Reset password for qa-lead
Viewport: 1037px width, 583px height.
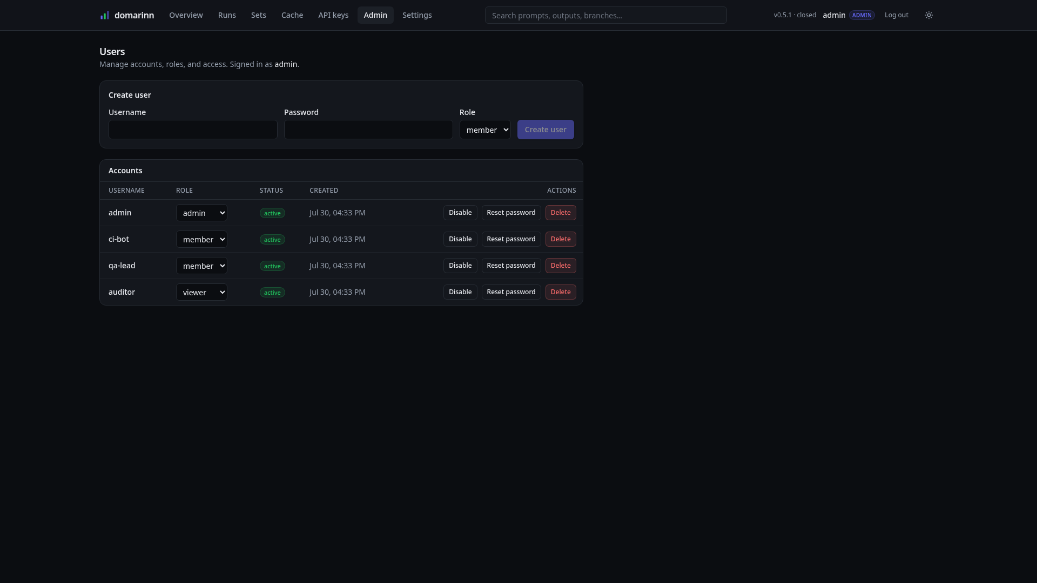click(x=511, y=266)
